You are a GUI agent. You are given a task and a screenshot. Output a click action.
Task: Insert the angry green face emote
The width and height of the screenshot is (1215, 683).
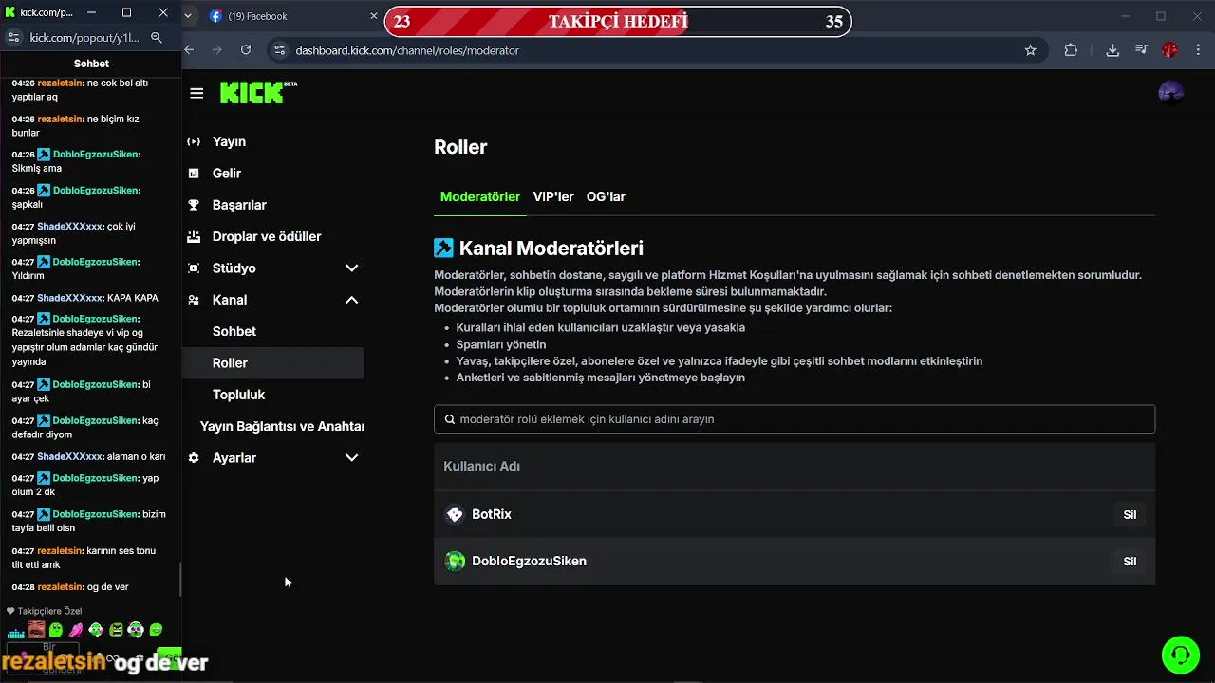coord(116,630)
